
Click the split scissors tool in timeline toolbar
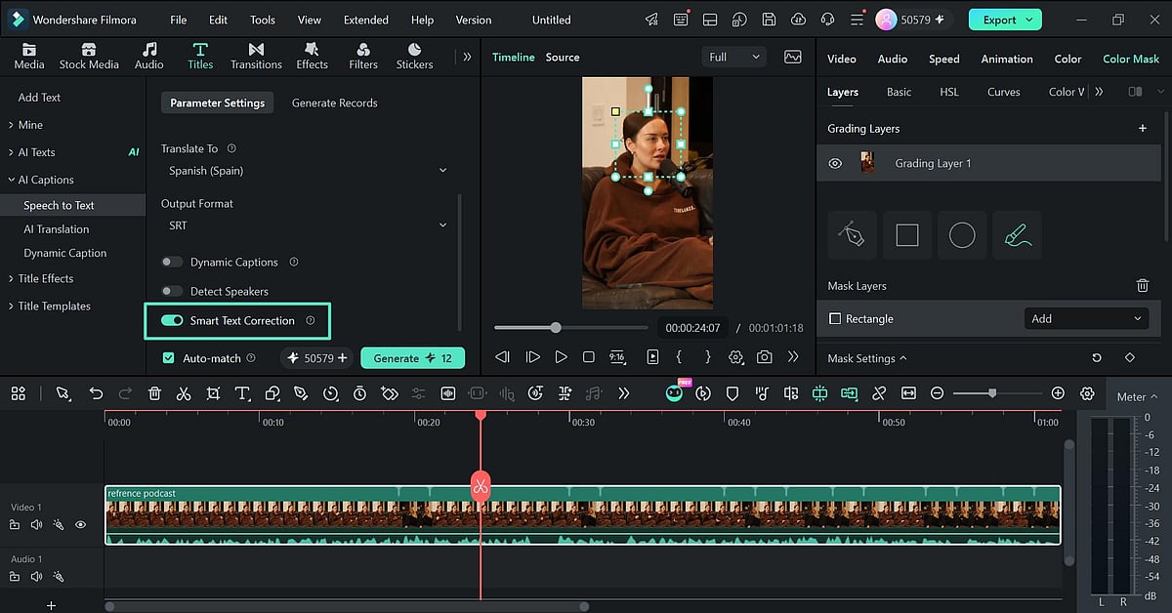[184, 393]
